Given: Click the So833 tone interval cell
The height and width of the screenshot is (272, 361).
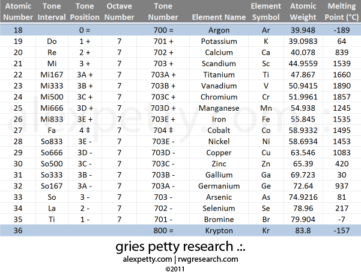Looking at the screenshot, I should (52, 141).
